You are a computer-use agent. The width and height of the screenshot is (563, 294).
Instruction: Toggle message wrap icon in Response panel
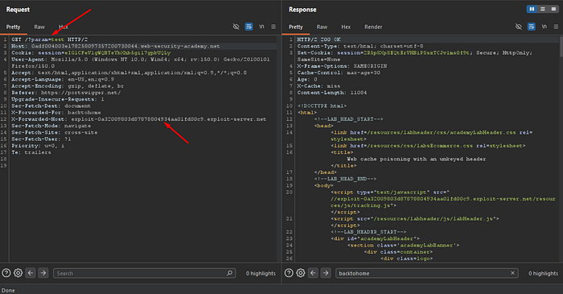[532, 27]
